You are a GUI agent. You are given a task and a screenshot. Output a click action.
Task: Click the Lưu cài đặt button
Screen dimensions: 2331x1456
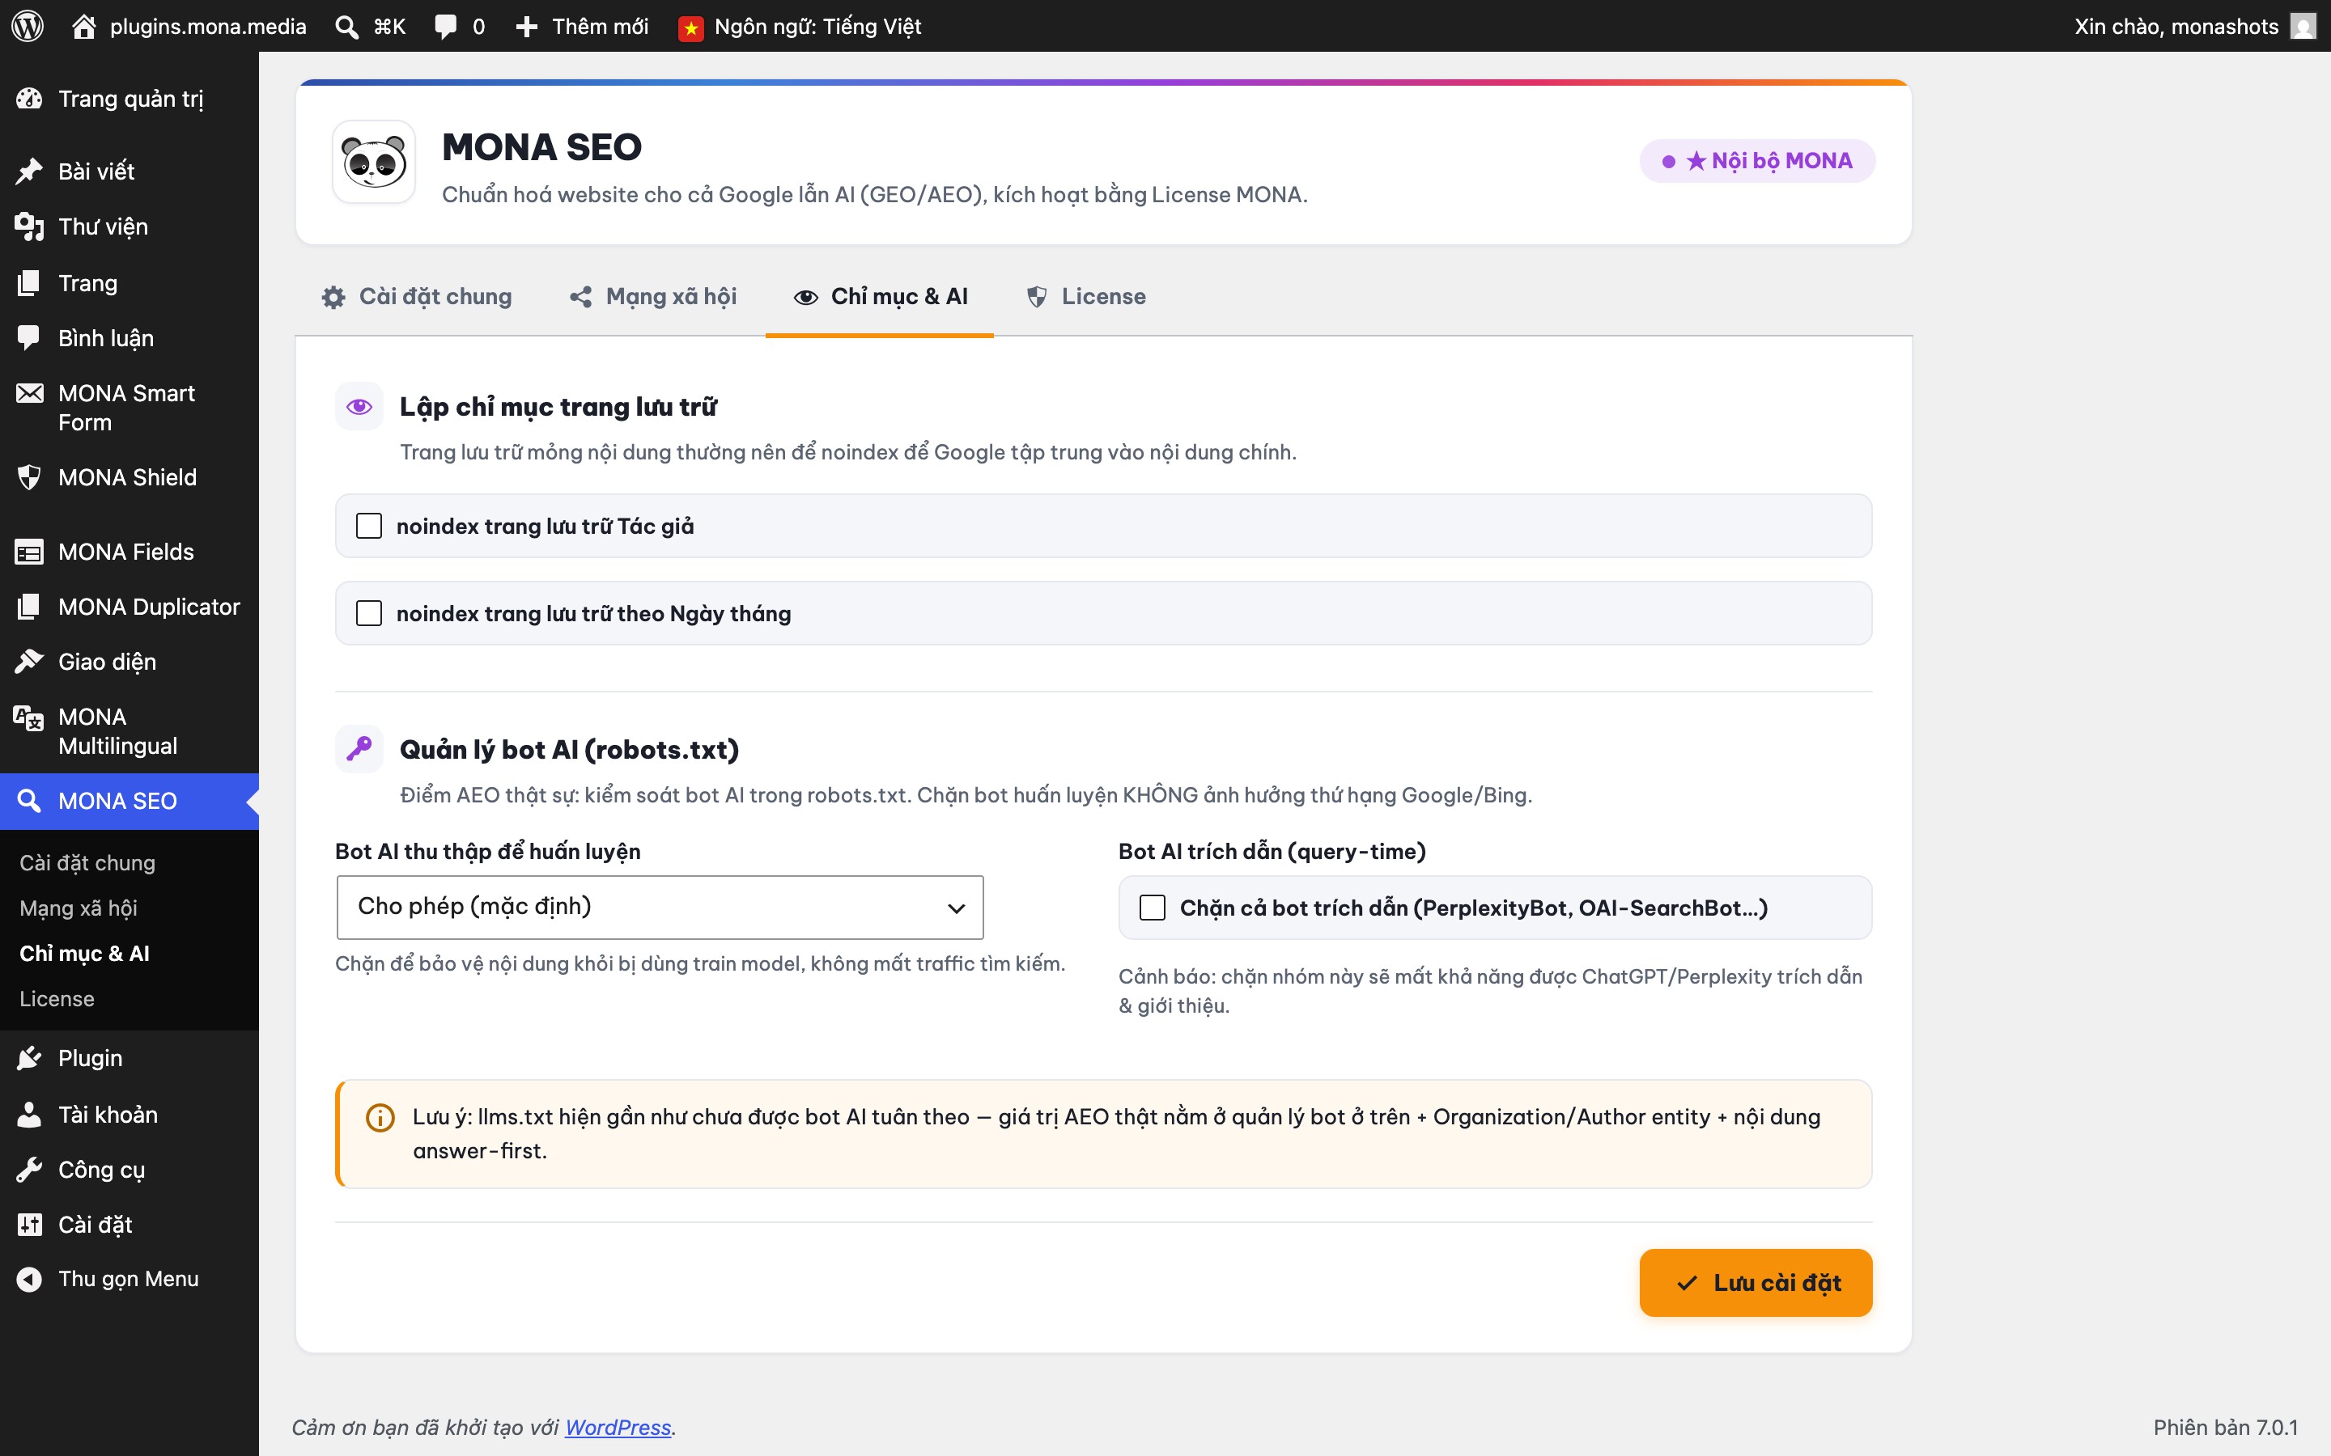[x=1755, y=1283]
